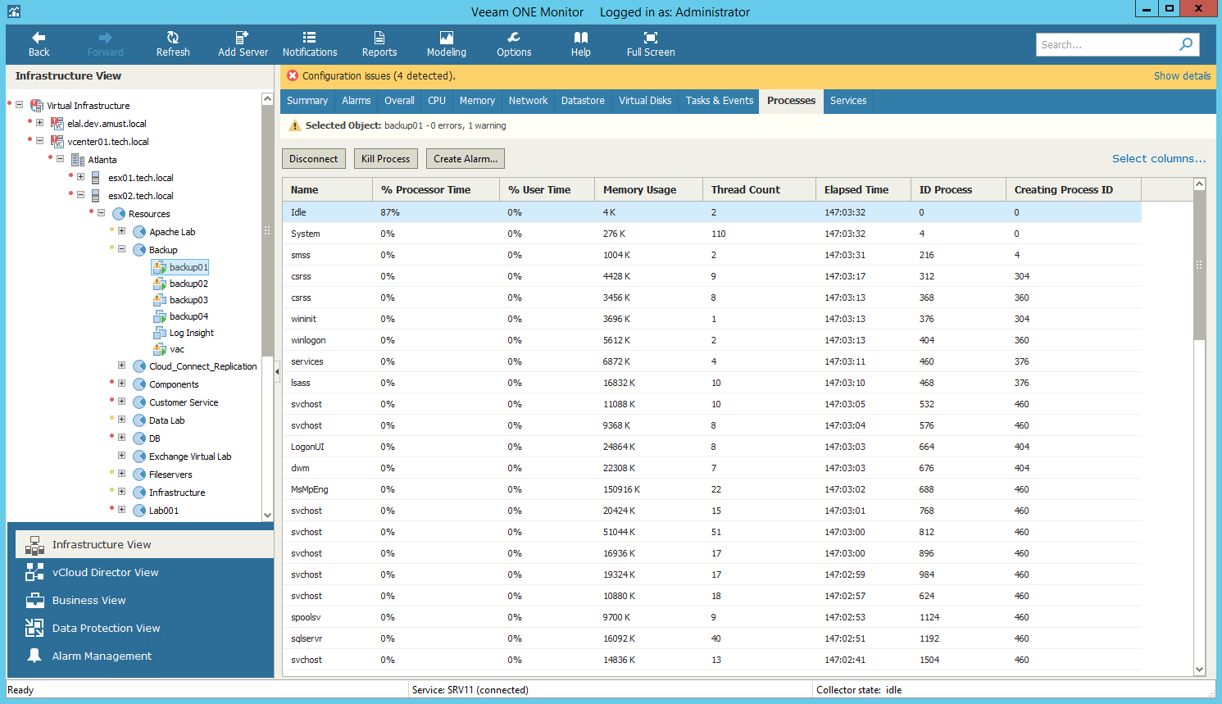Click the red configuration issues error icon
The image size is (1222, 704).
(x=293, y=75)
